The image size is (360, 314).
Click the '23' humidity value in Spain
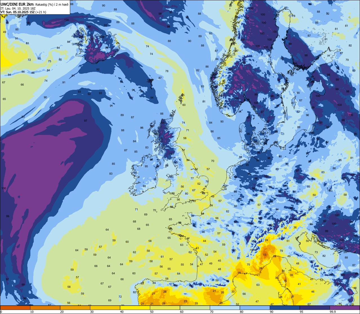tap(185, 301)
